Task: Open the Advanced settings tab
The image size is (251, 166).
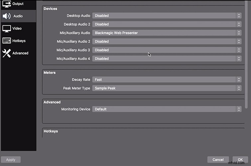Action: point(19,53)
